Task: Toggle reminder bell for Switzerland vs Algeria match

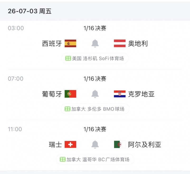Action: click(95, 144)
